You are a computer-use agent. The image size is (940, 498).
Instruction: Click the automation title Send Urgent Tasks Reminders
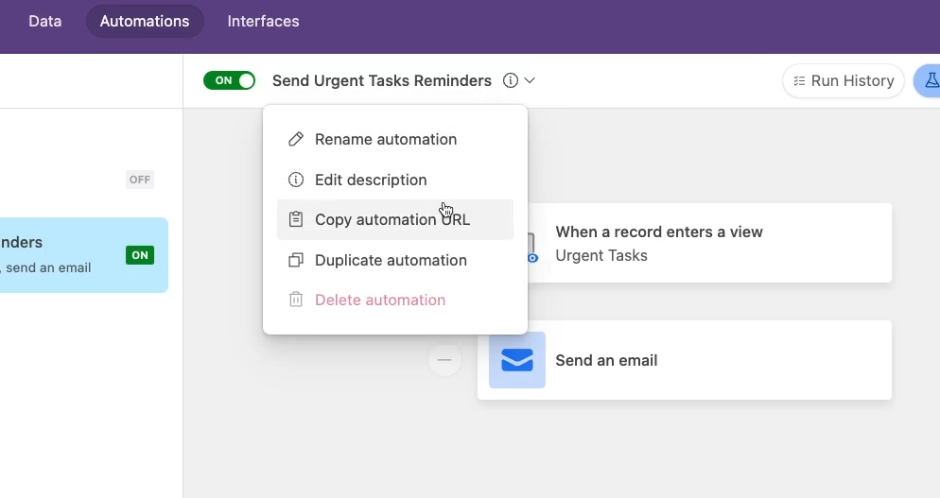click(382, 80)
